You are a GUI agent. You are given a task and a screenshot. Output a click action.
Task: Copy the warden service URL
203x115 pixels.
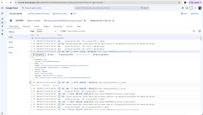coord(85,21)
